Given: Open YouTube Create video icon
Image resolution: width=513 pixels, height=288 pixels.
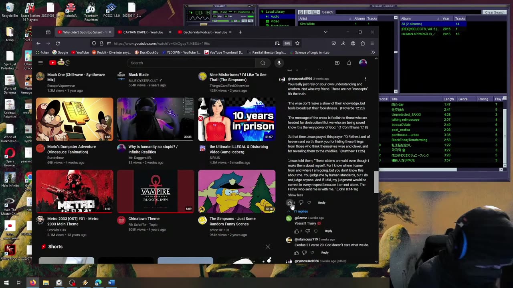Looking at the screenshot, I should click(x=337, y=63).
